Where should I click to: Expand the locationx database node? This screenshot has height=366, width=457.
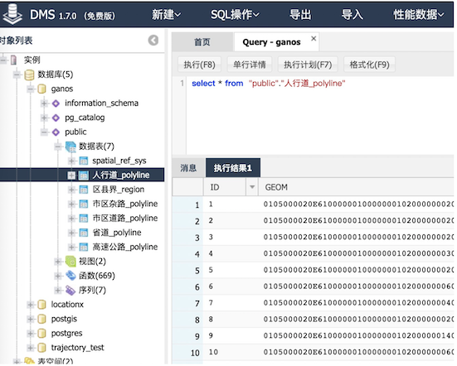tap(31, 305)
